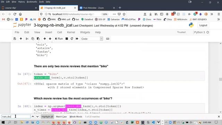Open the browser Bookmarks menu

(x=32, y=2)
